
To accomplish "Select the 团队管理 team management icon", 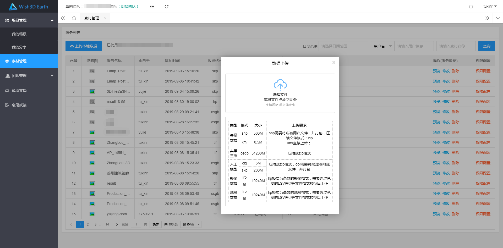I will [7, 76].
